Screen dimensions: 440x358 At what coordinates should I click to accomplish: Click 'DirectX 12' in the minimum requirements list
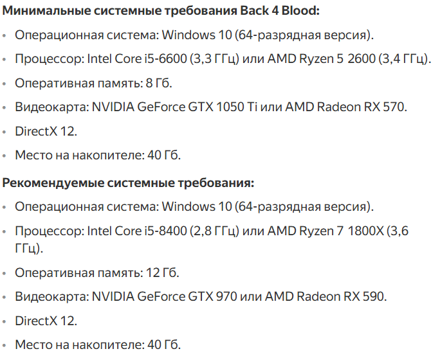click(46, 131)
